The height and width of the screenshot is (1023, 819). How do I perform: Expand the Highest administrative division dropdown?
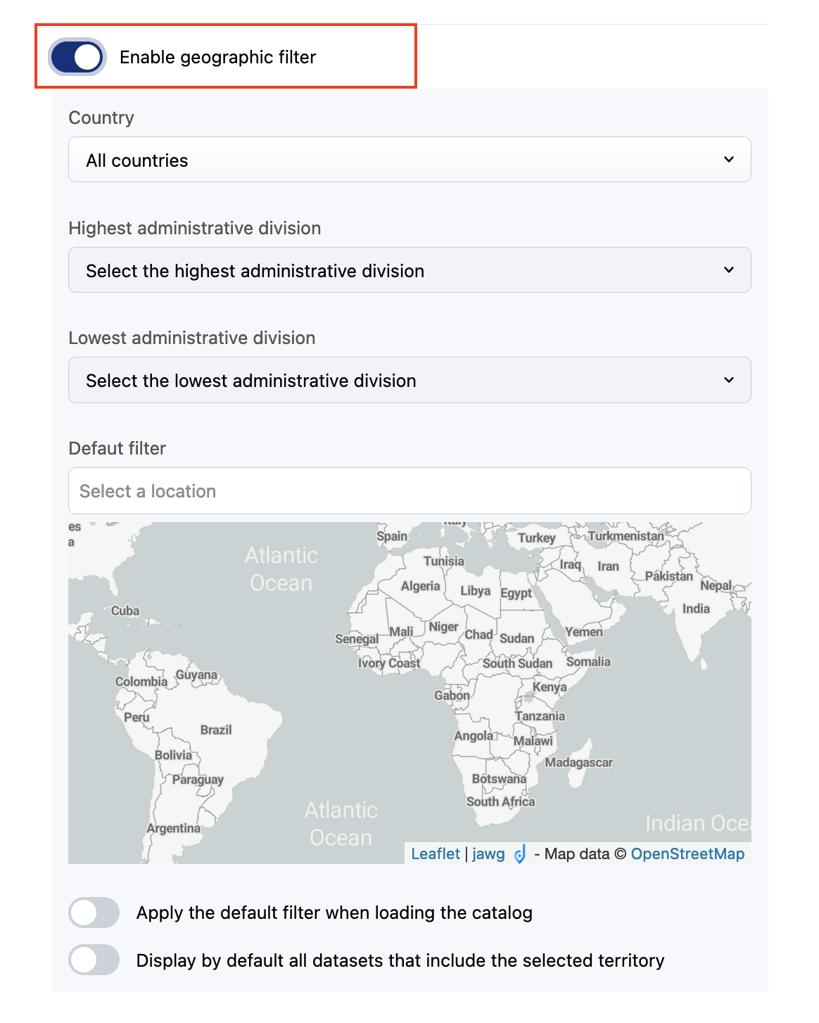(410, 270)
